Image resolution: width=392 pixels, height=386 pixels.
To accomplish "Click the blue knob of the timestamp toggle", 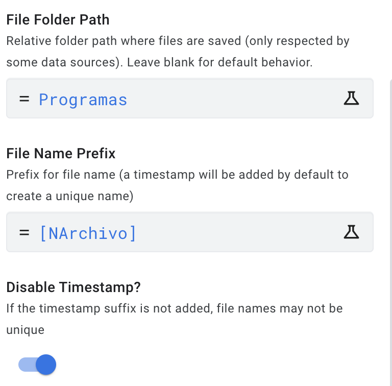I will pos(46,365).
